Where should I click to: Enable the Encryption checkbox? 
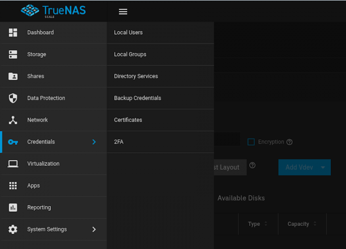(251, 142)
